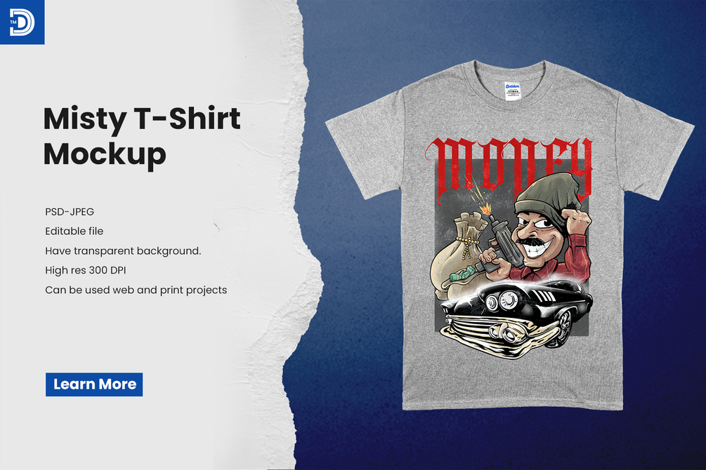The width and height of the screenshot is (706, 470).
Task: Click the High res 300 DPI text
Action: (x=86, y=270)
